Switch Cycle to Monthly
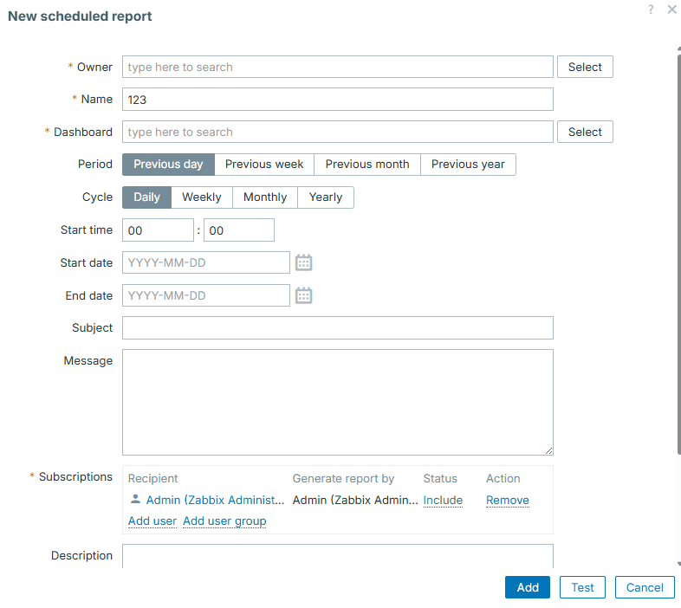The image size is (681, 608). (x=265, y=197)
